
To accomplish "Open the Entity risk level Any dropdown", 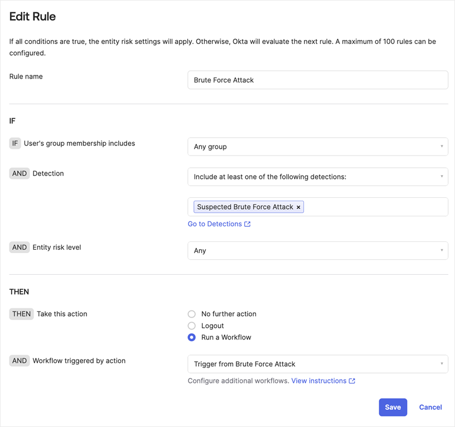I will point(317,251).
